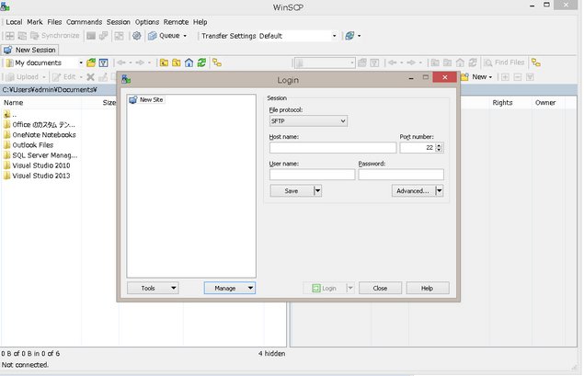Click the Login button in the dialog
The image size is (584, 376).
pos(324,288)
